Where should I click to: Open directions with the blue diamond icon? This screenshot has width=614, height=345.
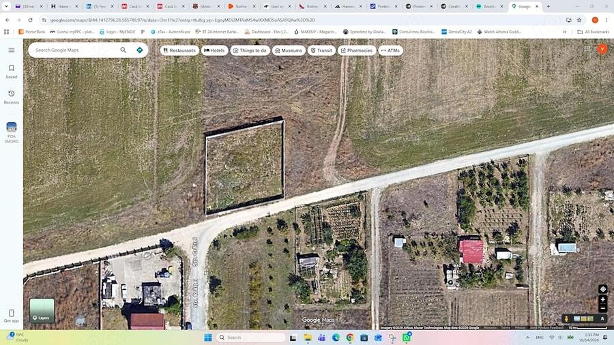click(140, 50)
